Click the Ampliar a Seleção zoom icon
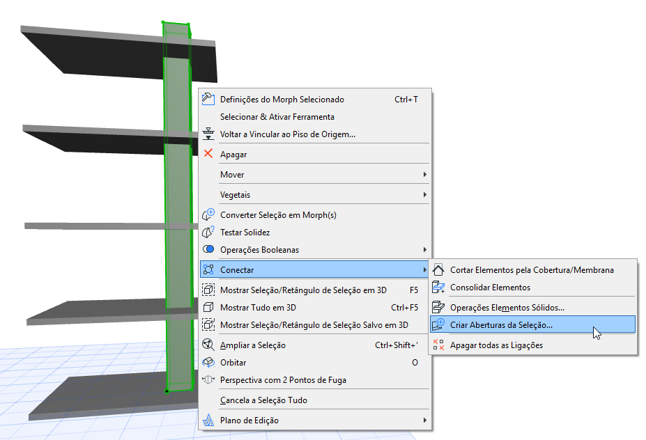 pyautogui.click(x=208, y=345)
